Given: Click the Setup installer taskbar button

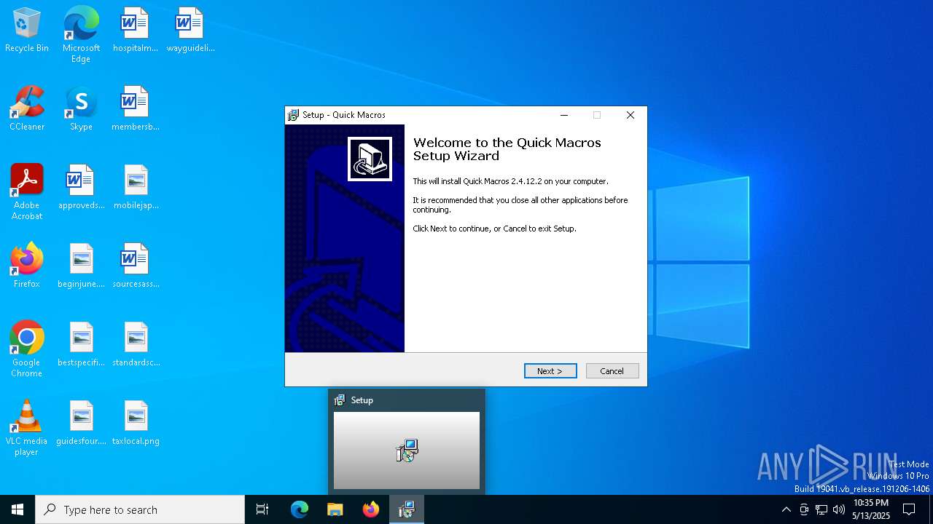Looking at the screenshot, I should coord(407,509).
